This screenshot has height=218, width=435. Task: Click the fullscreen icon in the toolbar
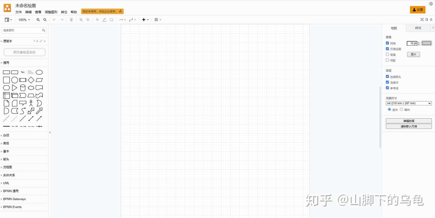422,20
